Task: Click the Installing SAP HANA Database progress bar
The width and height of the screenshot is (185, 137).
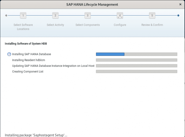Action: click(x=137, y=54)
